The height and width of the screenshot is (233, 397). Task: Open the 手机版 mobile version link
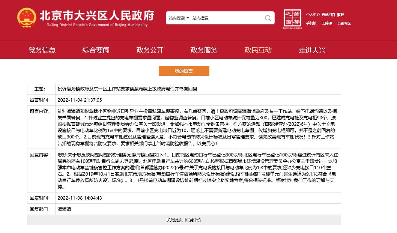pyautogui.click(x=311, y=23)
